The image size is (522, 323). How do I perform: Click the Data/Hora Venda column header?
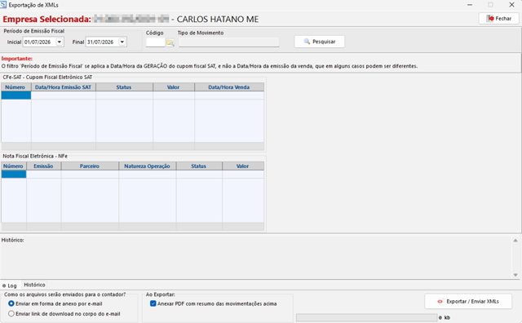click(x=229, y=87)
